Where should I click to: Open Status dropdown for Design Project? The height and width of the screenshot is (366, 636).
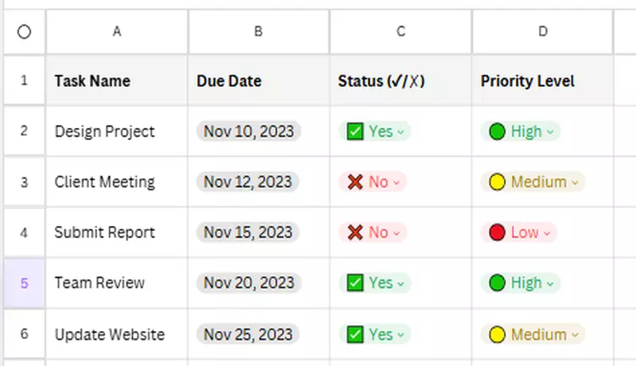click(x=401, y=132)
